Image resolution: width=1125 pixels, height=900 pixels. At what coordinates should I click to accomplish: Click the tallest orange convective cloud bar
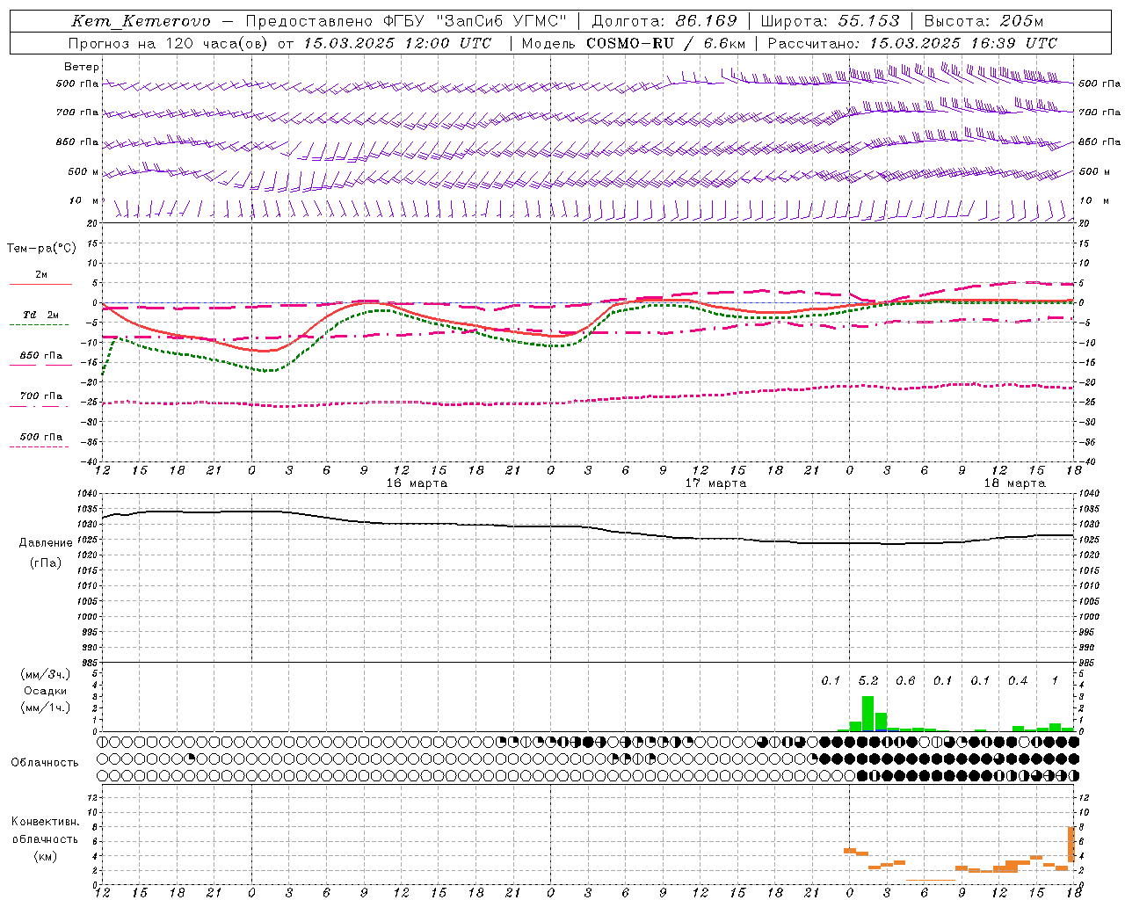tap(1071, 845)
